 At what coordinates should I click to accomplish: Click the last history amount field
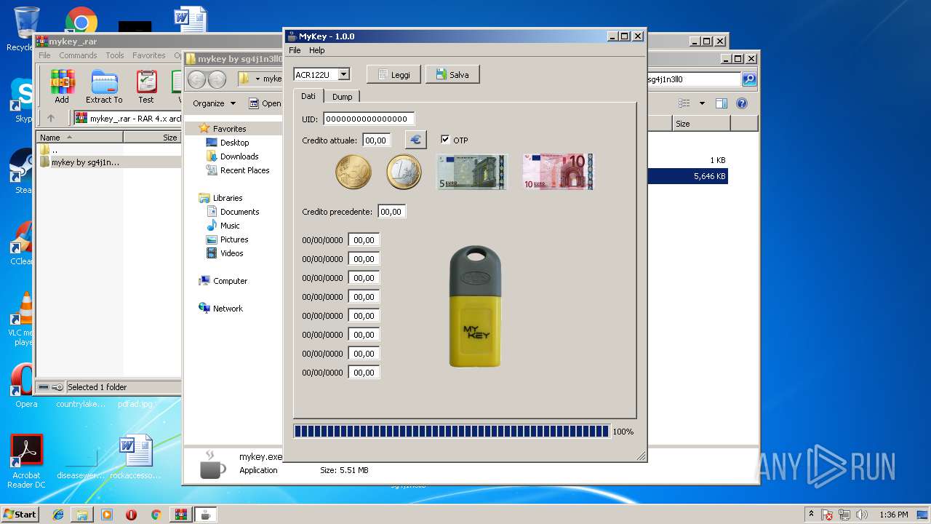[364, 373]
